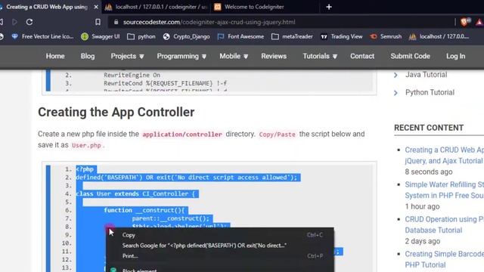Viewport: 484px width, 272px height.
Task: Click the URL in the address bar
Action: [209, 22]
